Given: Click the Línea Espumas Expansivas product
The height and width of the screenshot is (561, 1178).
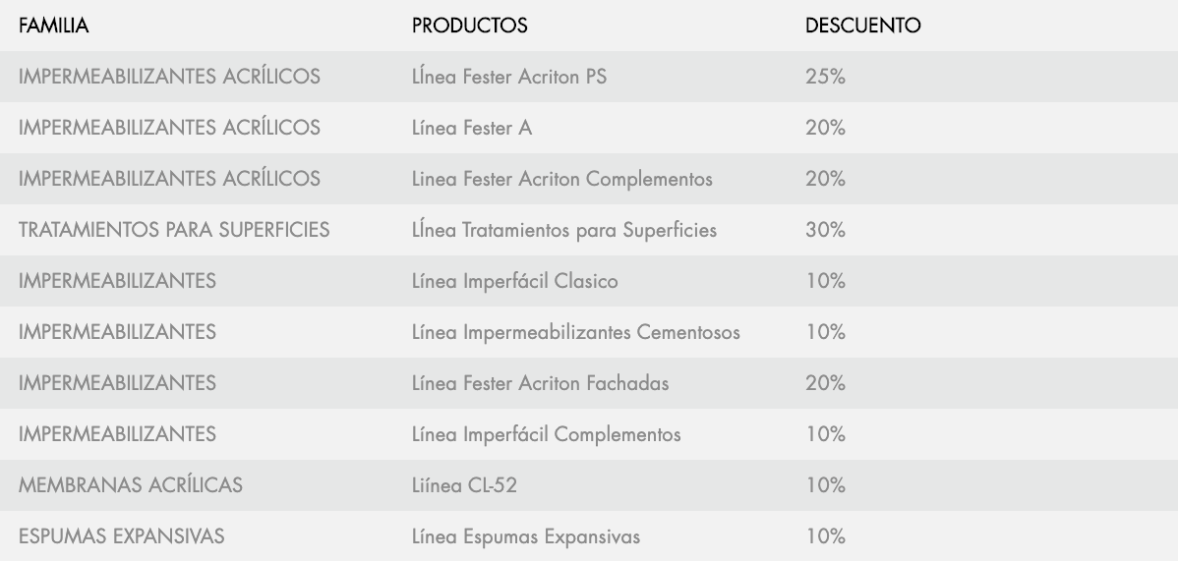Looking at the screenshot, I should coord(525,536).
